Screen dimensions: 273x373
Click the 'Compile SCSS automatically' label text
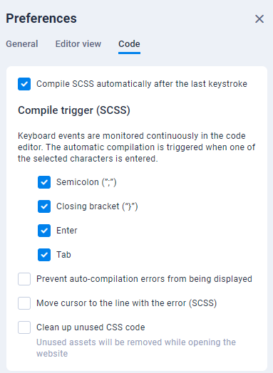[x=142, y=84]
